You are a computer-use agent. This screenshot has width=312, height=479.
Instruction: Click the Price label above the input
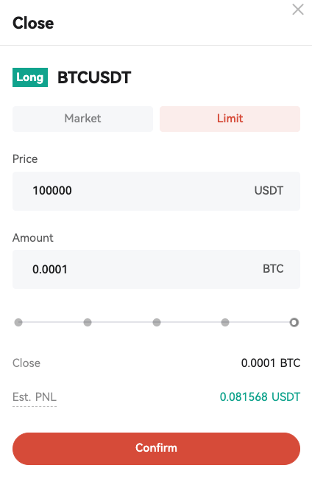click(x=25, y=159)
